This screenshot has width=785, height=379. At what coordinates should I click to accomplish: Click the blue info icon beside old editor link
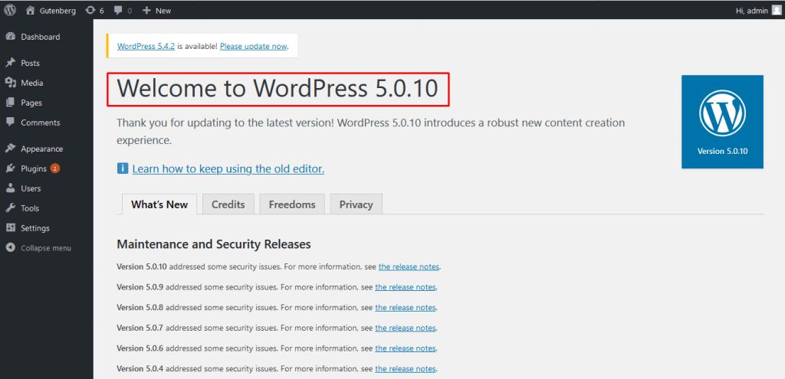[123, 168]
